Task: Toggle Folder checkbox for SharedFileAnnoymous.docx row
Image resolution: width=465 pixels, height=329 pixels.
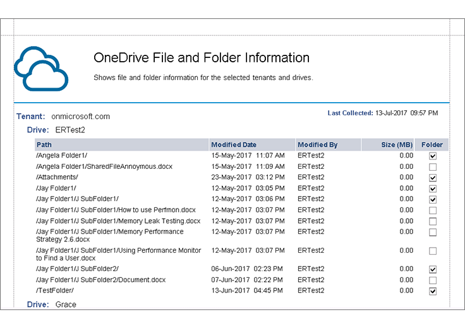Action: (433, 167)
